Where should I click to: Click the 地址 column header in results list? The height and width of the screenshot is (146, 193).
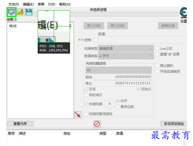click(x=13, y=26)
